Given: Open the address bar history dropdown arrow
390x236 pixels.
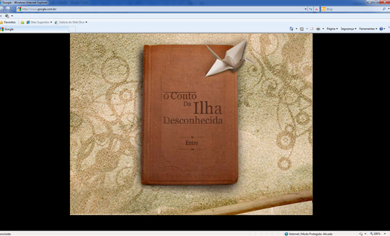Looking at the screenshot, I should (305, 9).
